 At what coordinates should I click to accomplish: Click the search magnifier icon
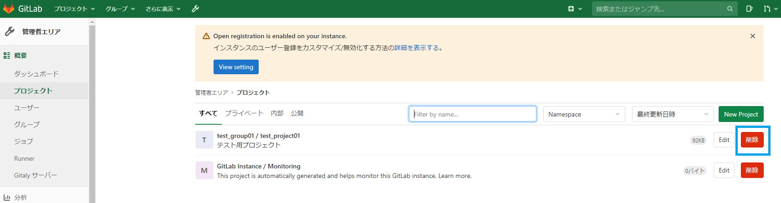pyautogui.click(x=730, y=9)
